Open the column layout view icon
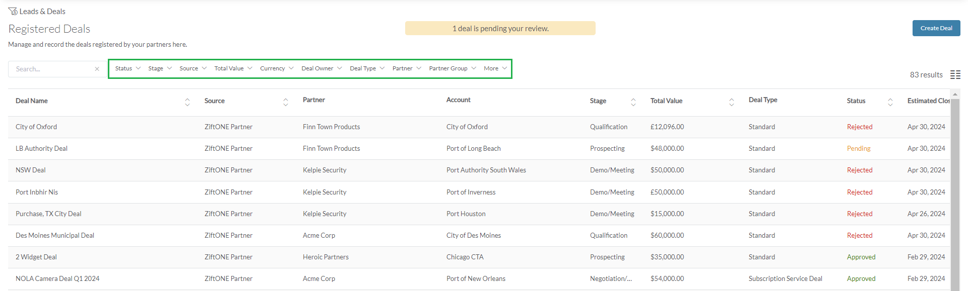 [955, 75]
